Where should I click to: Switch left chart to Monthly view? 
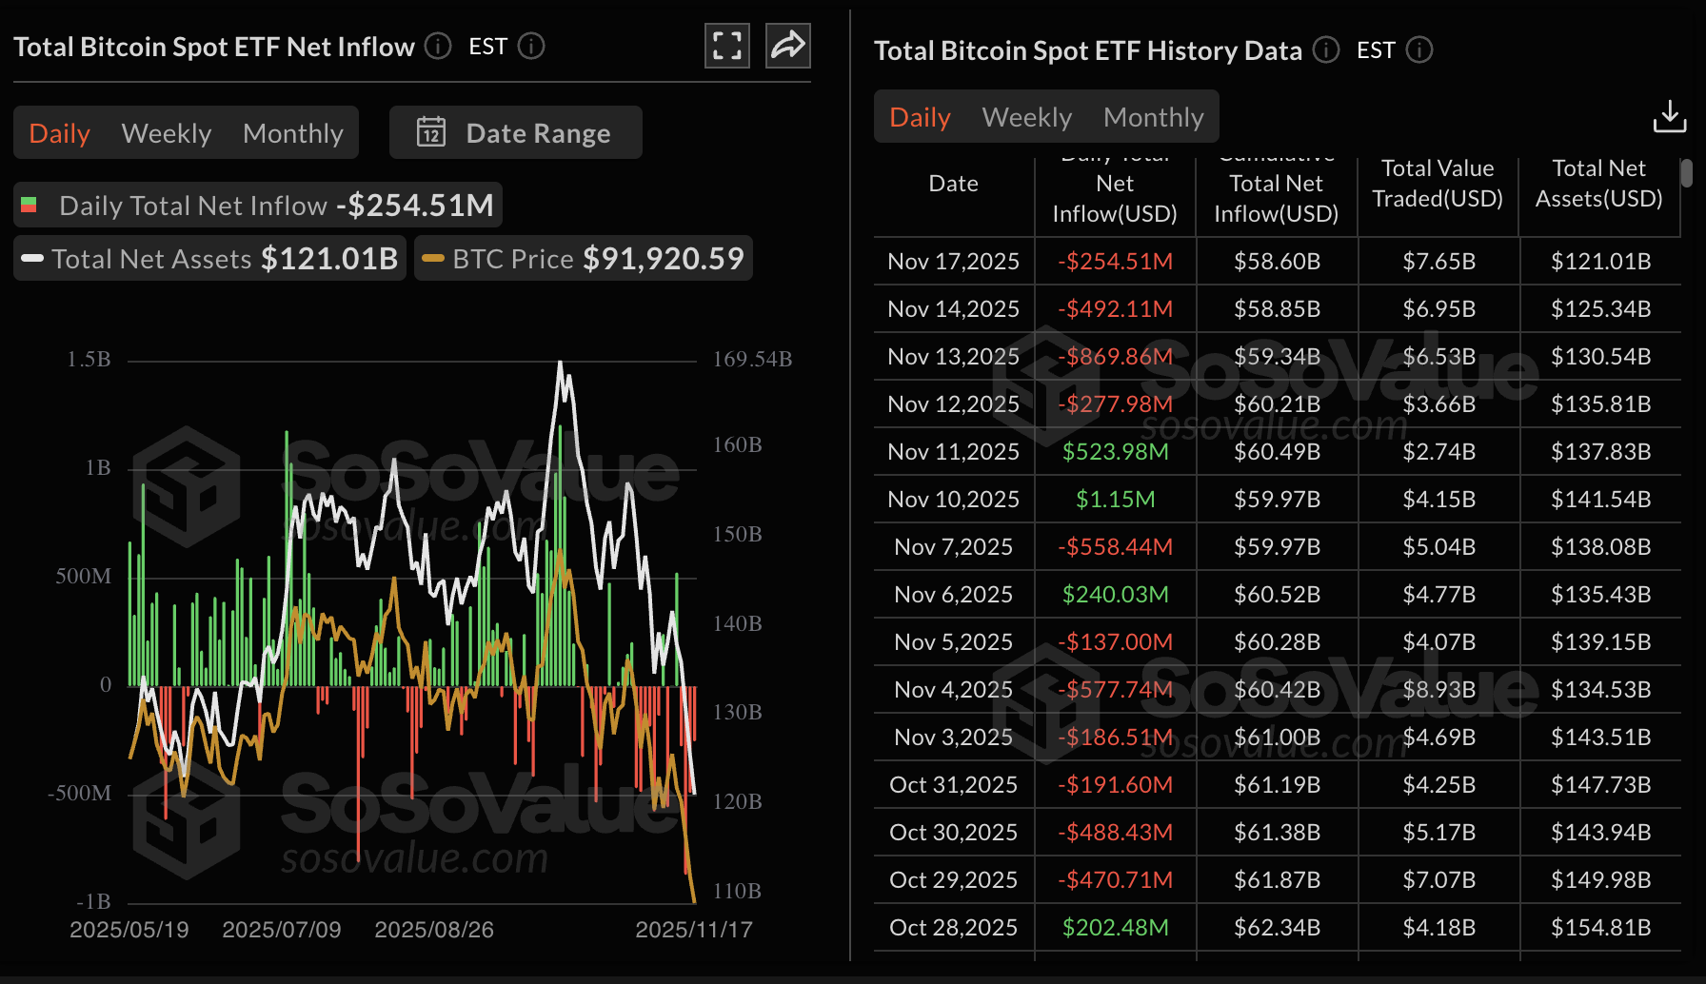292,133
